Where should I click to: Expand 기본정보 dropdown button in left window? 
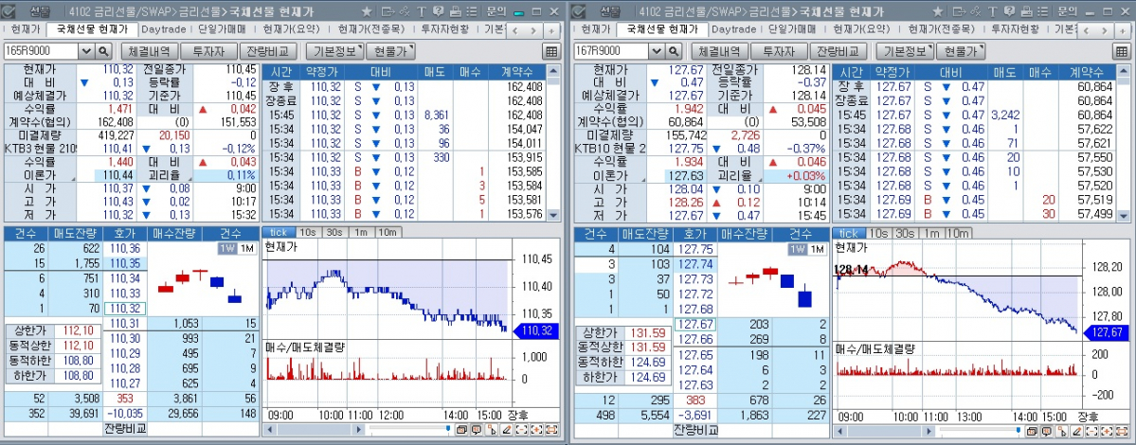(x=334, y=51)
